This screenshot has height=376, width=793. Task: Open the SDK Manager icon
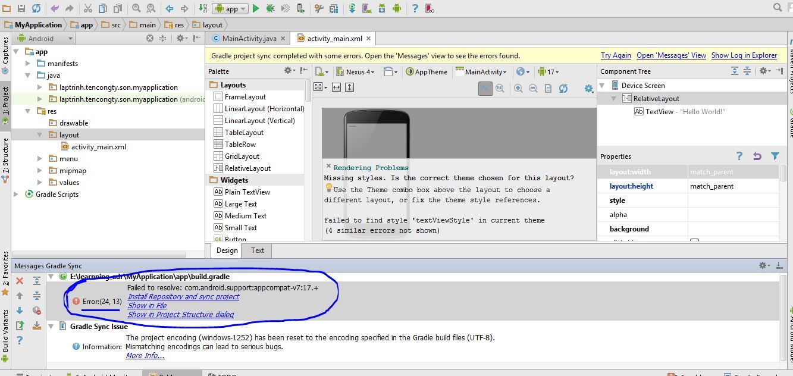pos(381,8)
